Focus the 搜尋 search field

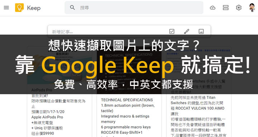(x=134, y=7)
